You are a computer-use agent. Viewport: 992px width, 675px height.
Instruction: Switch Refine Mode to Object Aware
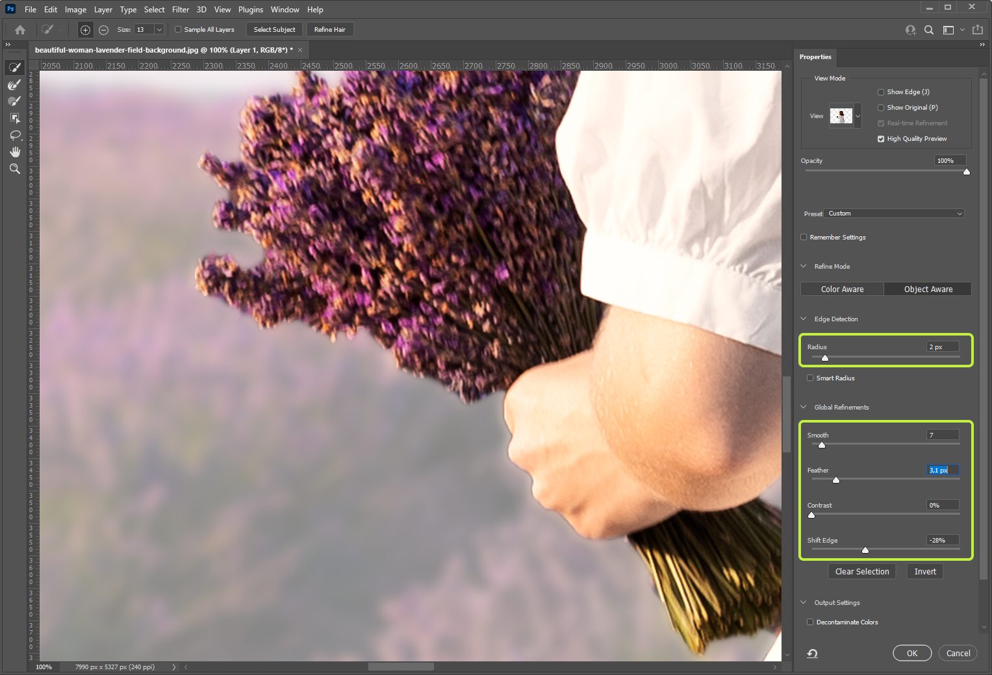coord(928,289)
